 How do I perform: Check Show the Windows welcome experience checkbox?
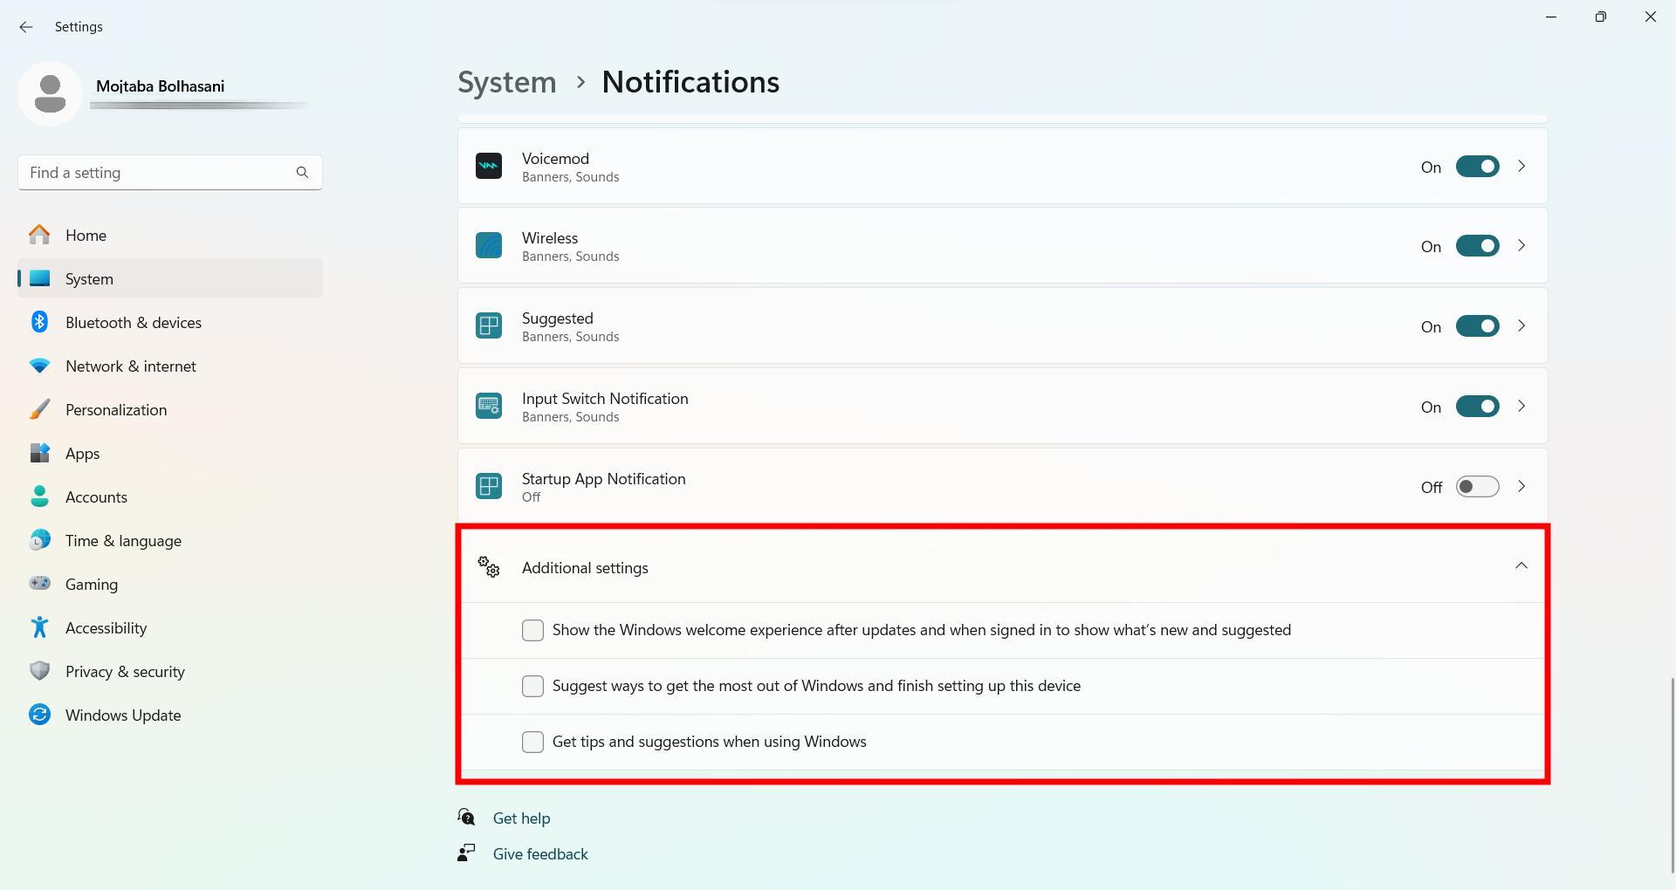532,630
